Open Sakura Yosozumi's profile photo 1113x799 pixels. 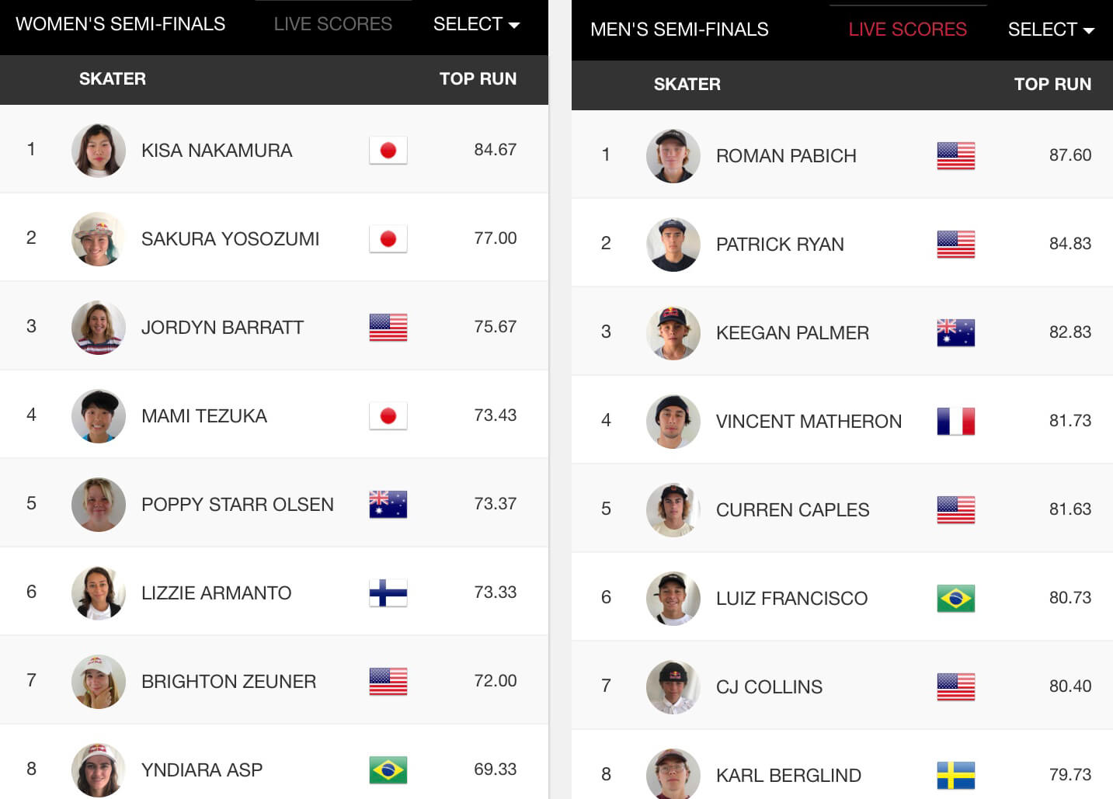pyautogui.click(x=99, y=239)
